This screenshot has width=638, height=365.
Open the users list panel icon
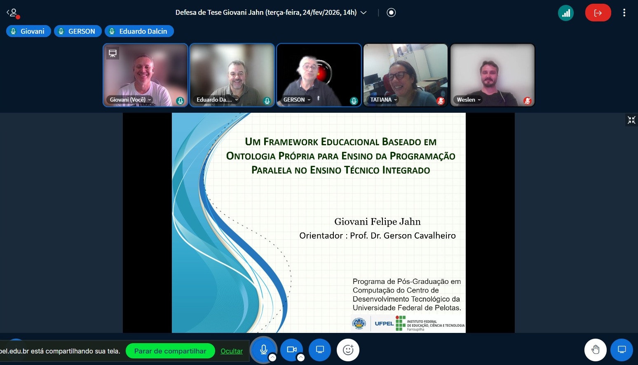(x=12, y=13)
